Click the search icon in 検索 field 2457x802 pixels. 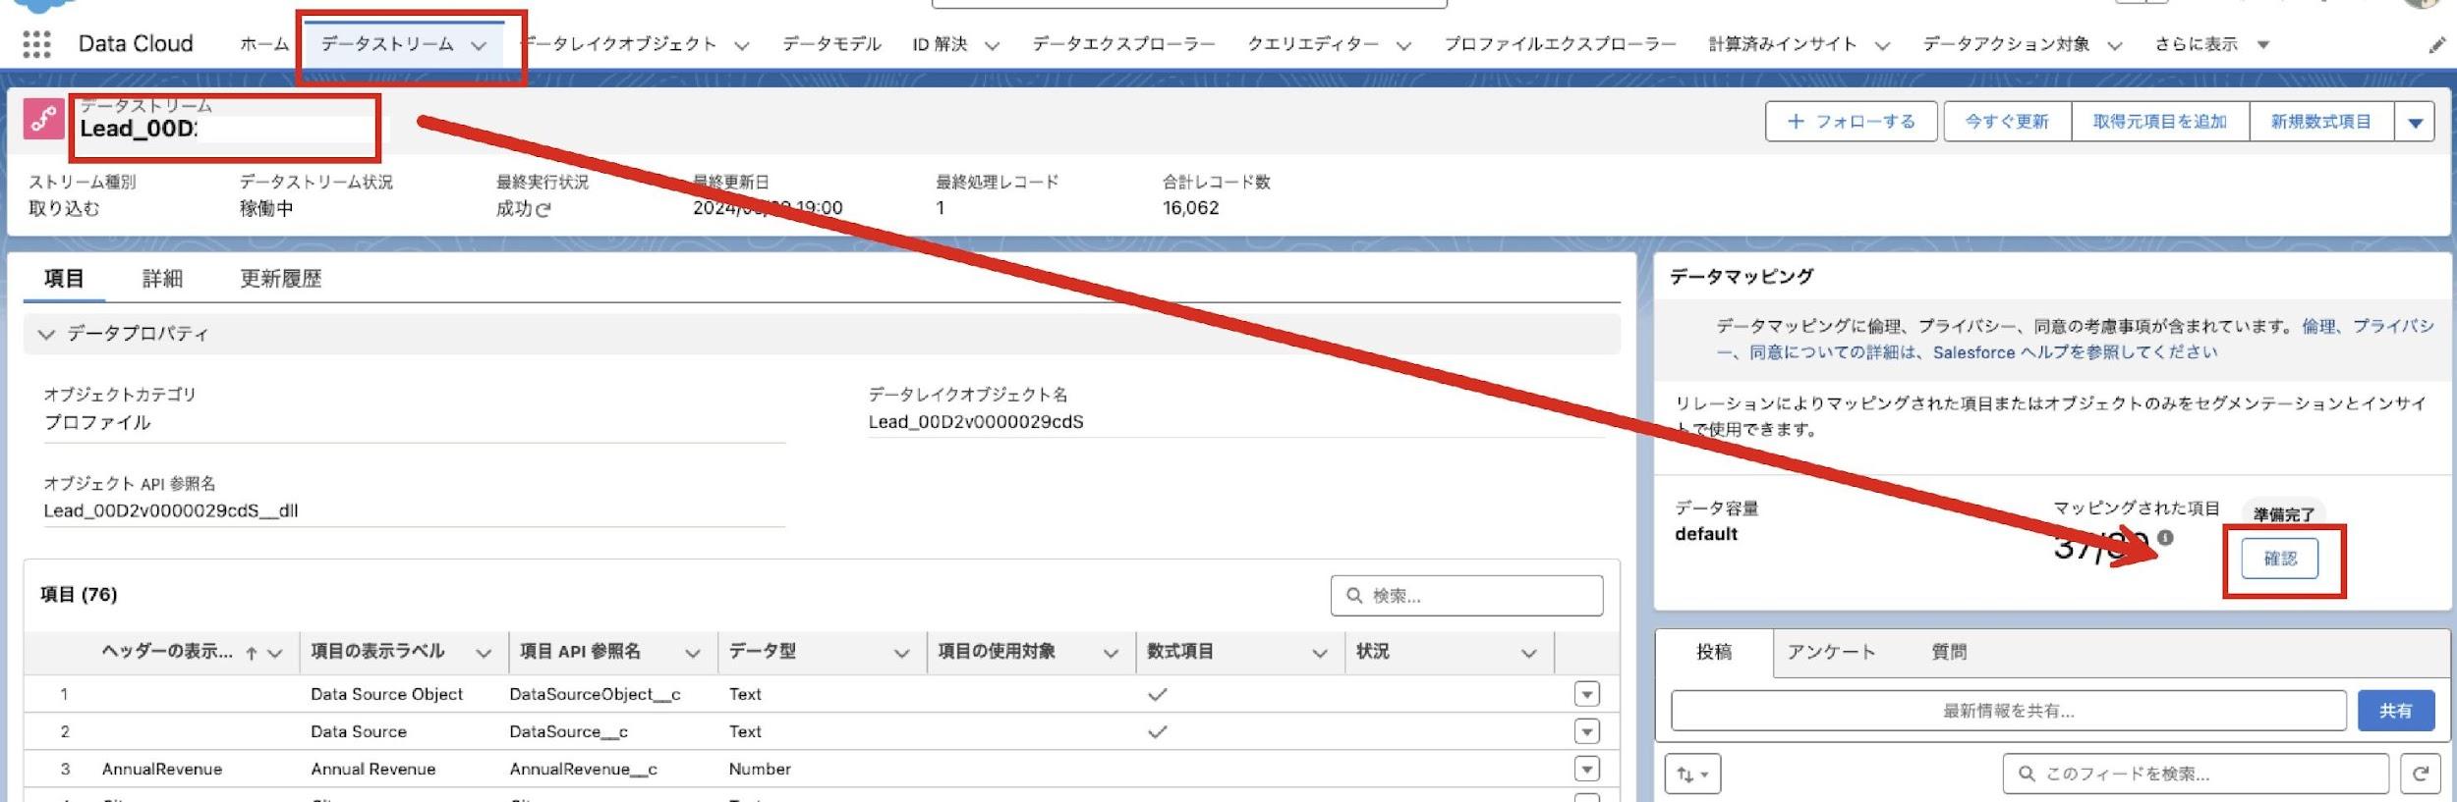click(1354, 596)
